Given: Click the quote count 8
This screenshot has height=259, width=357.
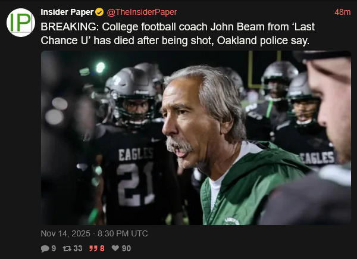Looking at the screenshot, I should pyautogui.click(x=102, y=249).
